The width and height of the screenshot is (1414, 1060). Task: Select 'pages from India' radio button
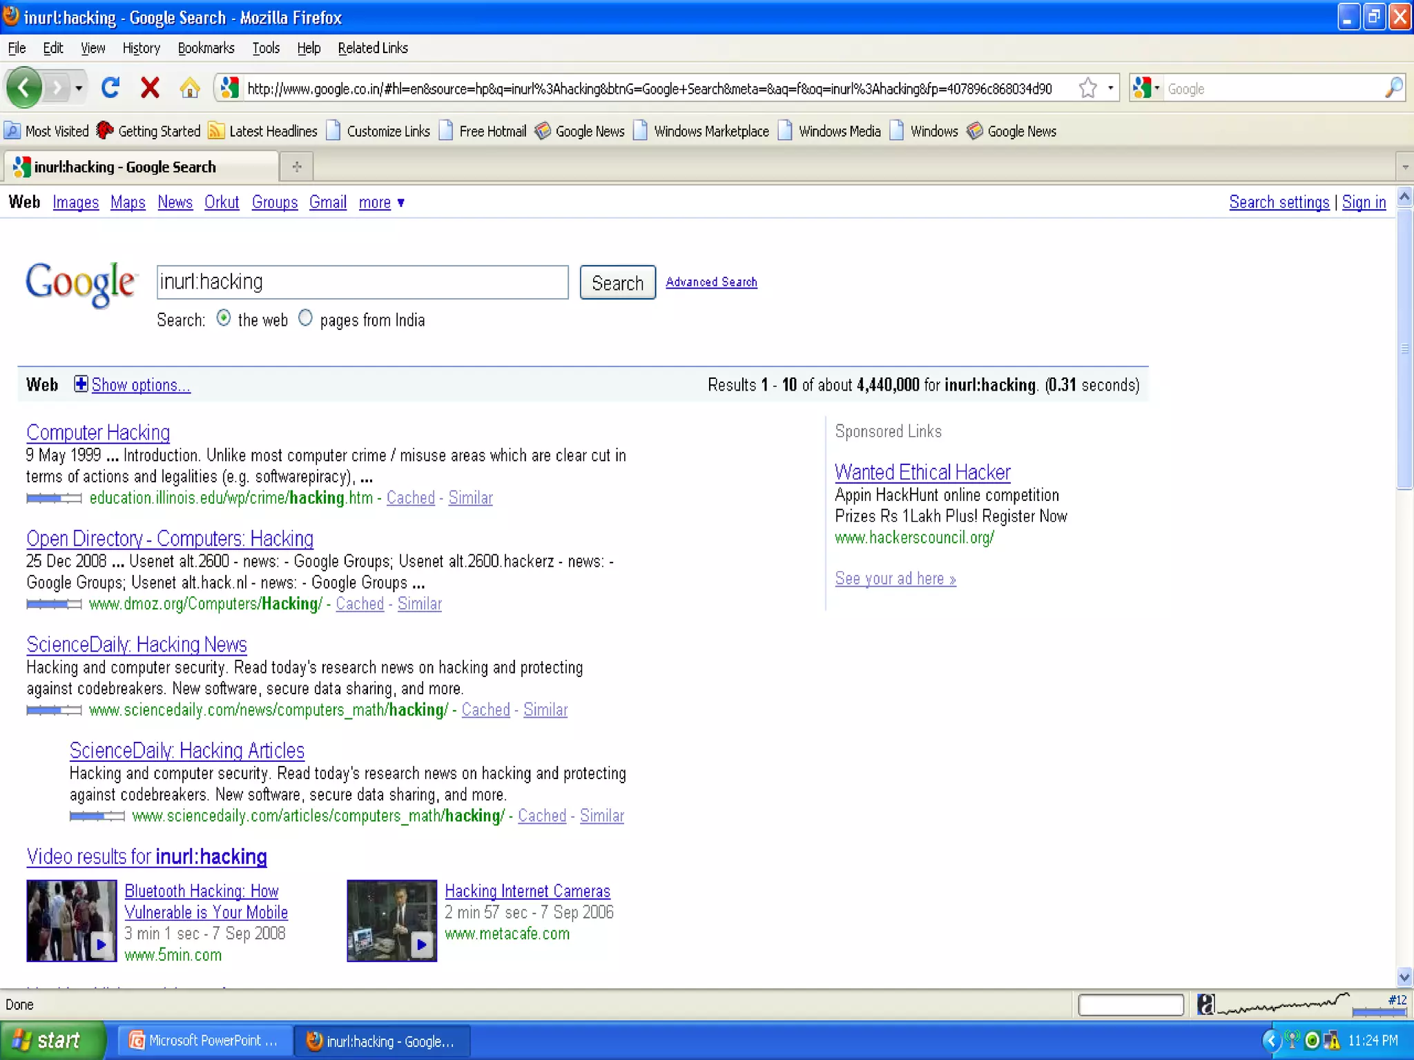click(x=305, y=318)
